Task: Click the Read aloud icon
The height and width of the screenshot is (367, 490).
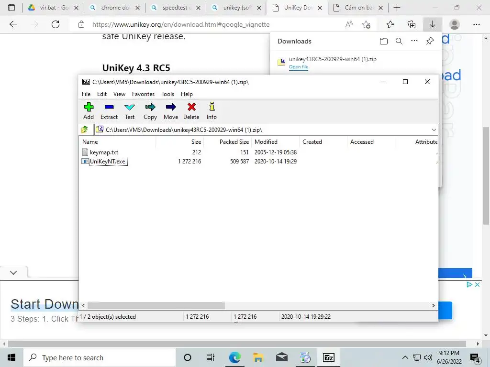Action: click(x=349, y=24)
